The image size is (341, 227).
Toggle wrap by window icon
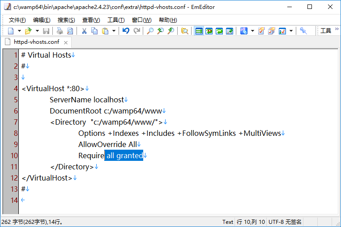pos(219,31)
